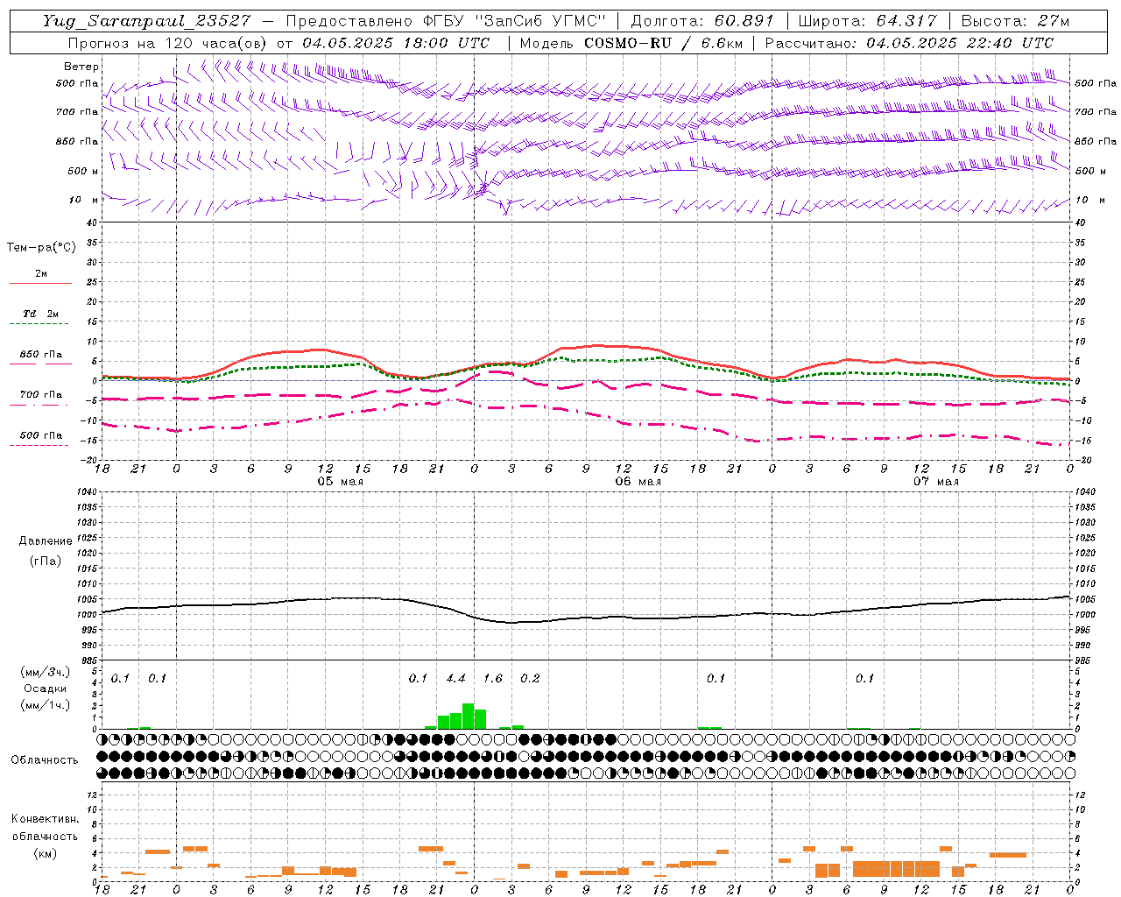The image size is (1121, 897).
Task: Click the tallest green precipitation bar
Action: pyautogui.click(x=468, y=716)
